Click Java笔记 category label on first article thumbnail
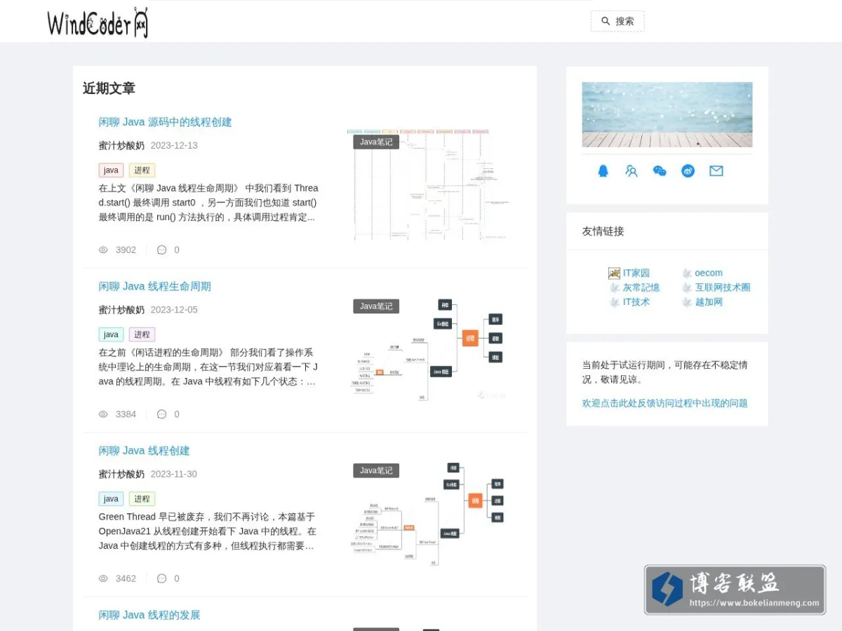 click(376, 142)
